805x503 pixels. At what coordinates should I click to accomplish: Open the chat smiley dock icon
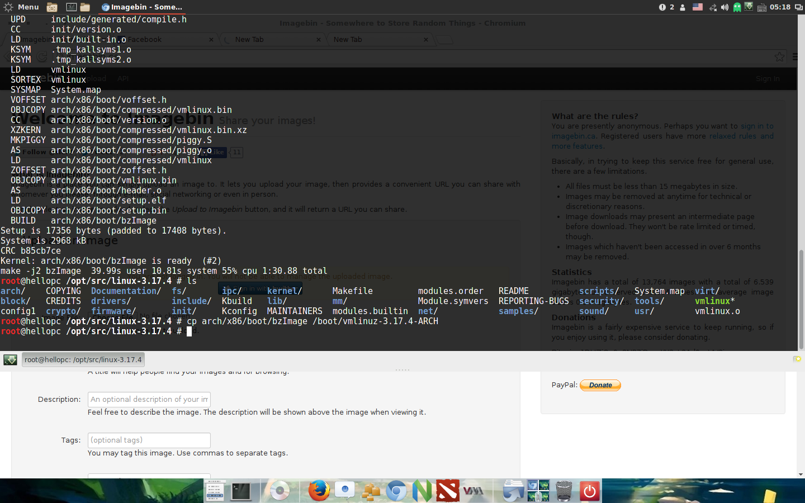click(345, 491)
